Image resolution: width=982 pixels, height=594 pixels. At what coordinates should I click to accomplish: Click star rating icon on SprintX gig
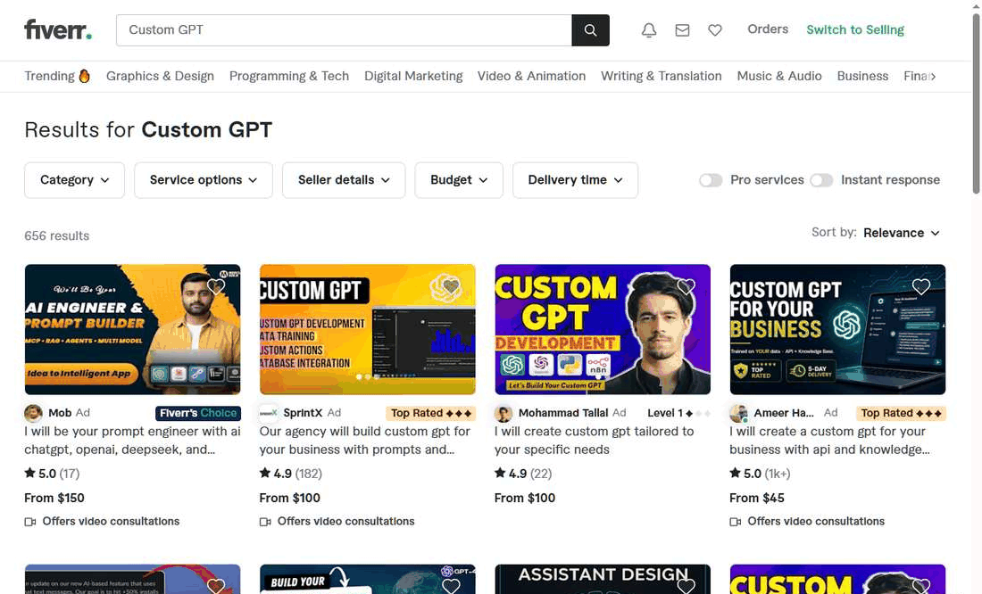coord(265,474)
